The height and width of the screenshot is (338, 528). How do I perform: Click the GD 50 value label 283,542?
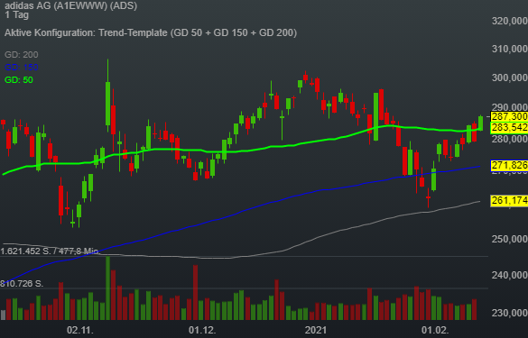coord(509,127)
